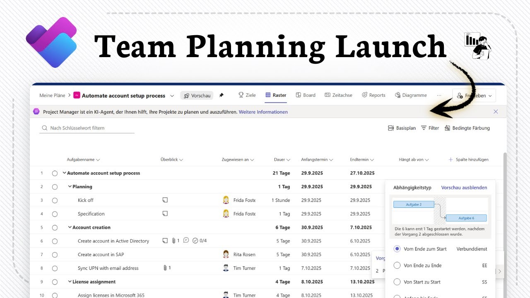The image size is (530, 298).
Task: Switch to the Zeitachse tab
Action: click(x=339, y=95)
